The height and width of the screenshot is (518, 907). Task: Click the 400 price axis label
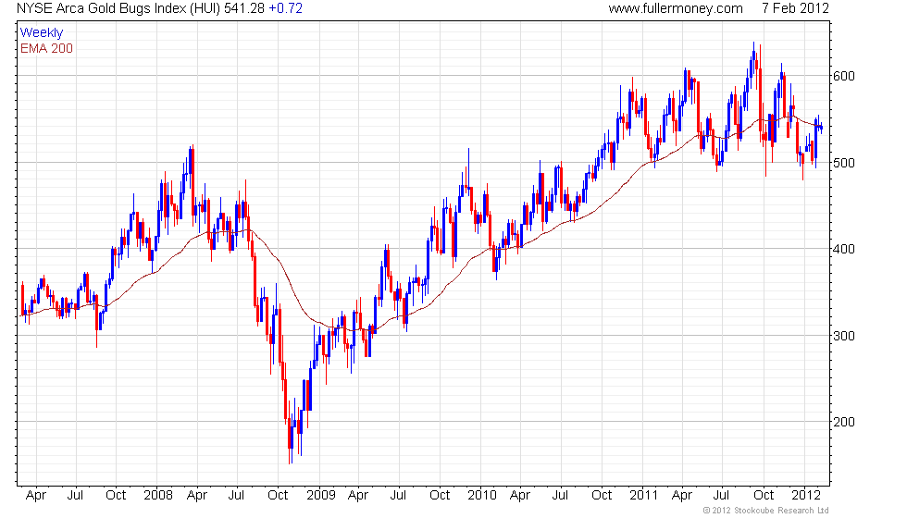843,249
